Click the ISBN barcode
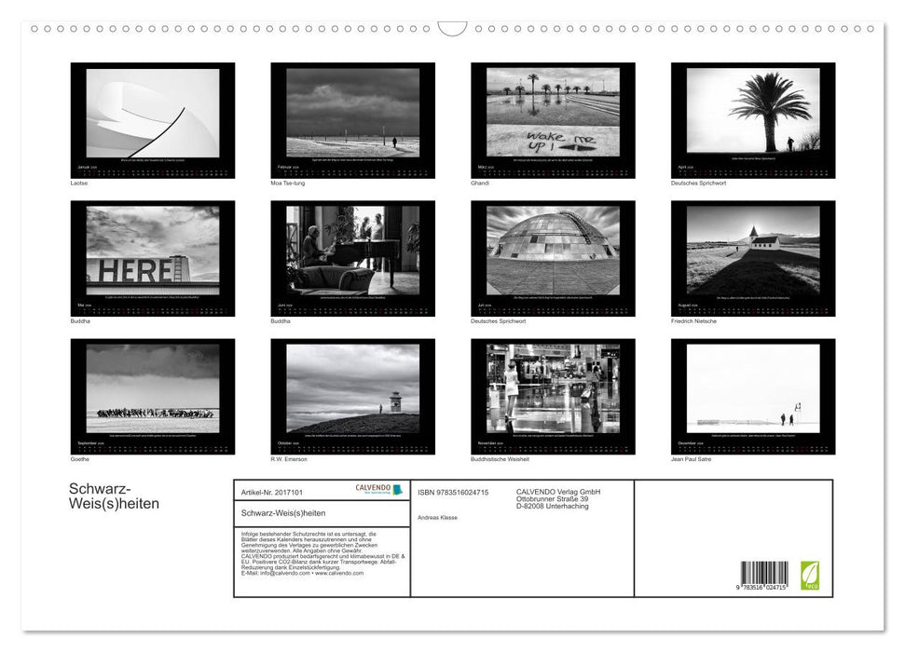 (x=763, y=575)
